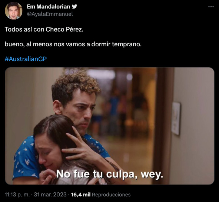Click the text Todos así con Checo Pérez

[44, 29]
